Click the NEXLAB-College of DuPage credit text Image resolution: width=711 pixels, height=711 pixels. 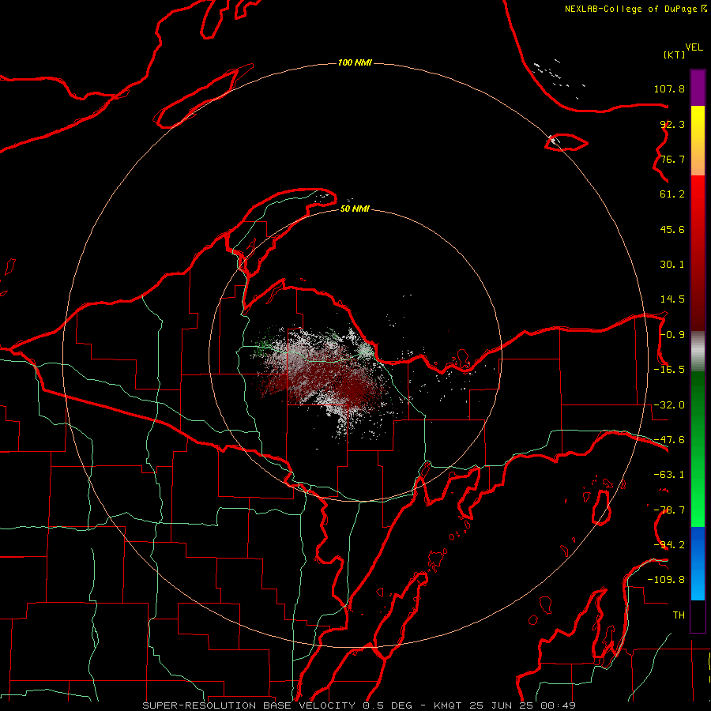[x=631, y=9]
